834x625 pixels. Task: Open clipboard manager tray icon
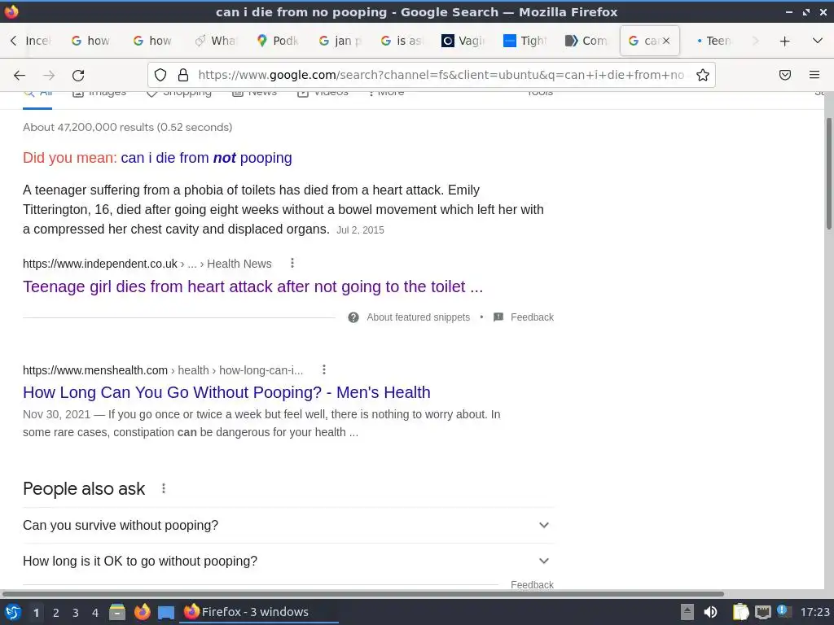tap(740, 612)
